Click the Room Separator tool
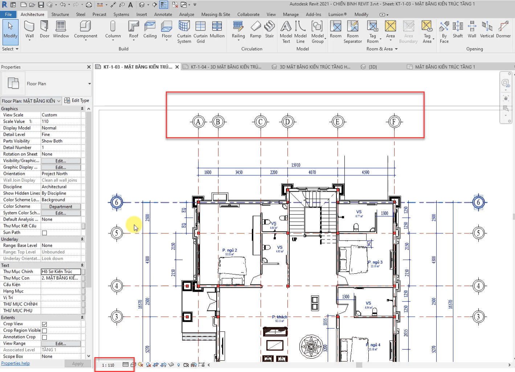 click(x=352, y=32)
